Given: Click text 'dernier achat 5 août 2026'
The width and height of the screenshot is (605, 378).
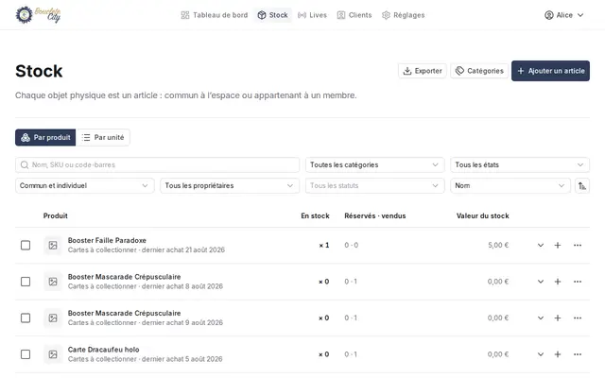Looking at the screenshot, I should 182,359.
